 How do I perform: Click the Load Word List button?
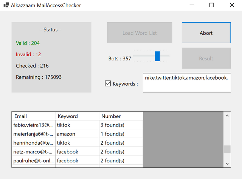point(140,33)
